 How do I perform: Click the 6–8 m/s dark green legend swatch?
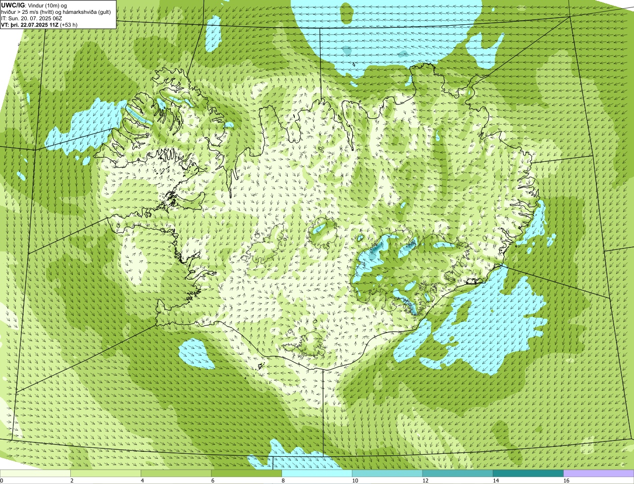coord(247,473)
